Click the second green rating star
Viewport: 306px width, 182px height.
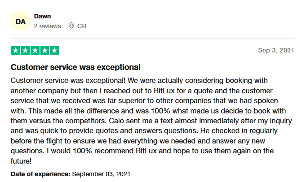25,50
